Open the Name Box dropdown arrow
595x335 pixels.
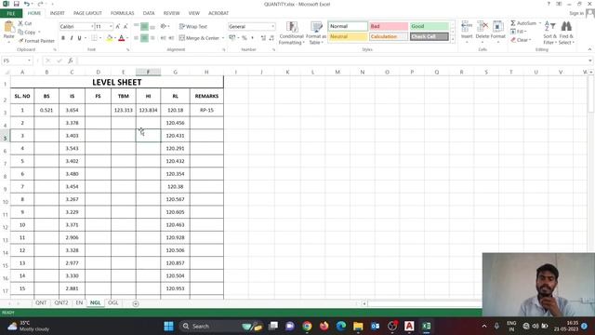[x=29, y=60]
